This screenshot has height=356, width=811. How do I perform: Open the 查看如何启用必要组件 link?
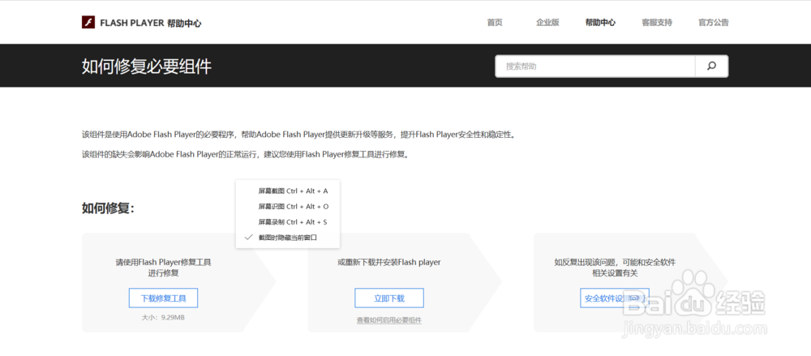pyautogui.click(x=389, y=320)
